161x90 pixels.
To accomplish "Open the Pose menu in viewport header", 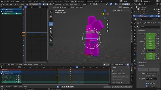I will click(76, 4).
